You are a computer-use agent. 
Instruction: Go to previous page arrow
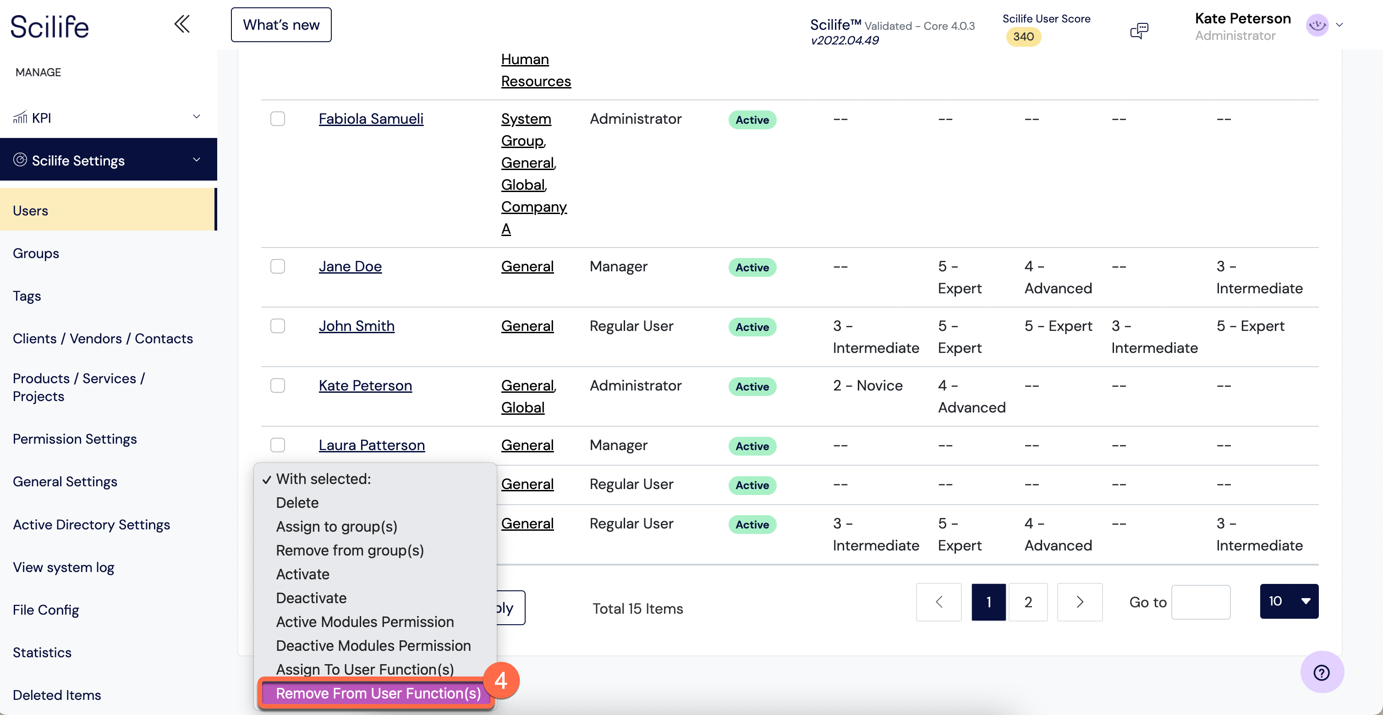938,602
